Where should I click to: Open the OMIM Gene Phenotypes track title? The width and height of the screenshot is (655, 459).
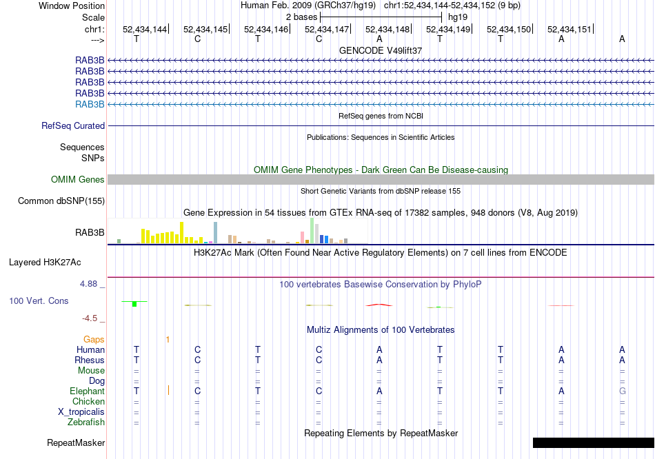click(381, 170)
